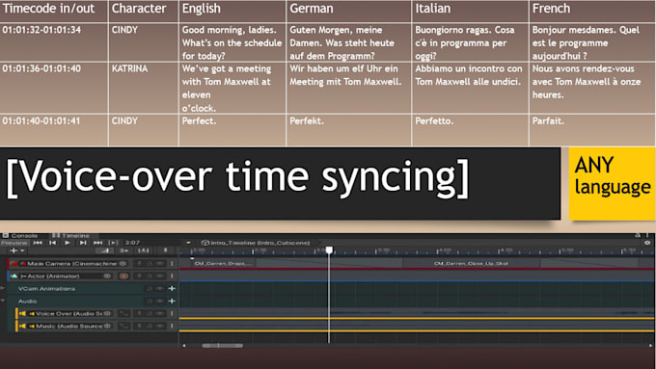Mute the VCam Animations group
The image size is (656, 369).
pos(160,288)
